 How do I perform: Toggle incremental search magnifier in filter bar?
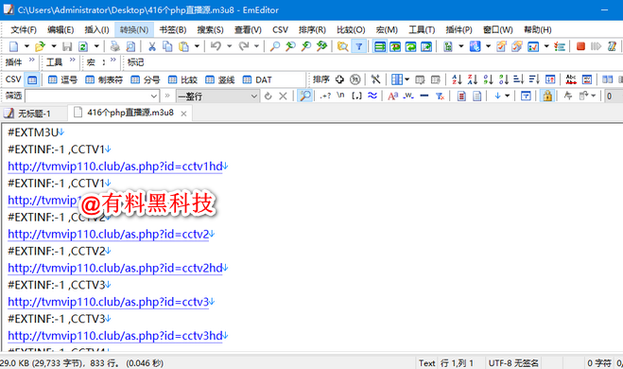point(304,96)
